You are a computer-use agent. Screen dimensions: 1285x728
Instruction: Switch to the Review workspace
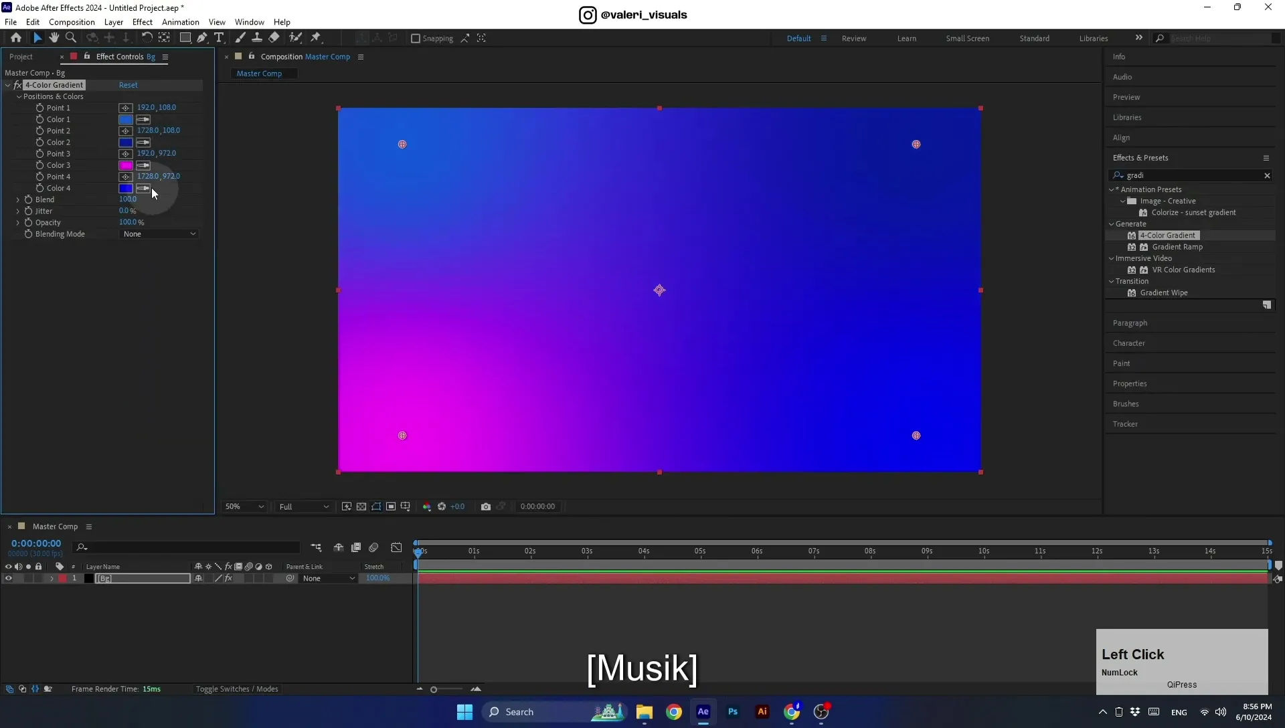(854, 38)
